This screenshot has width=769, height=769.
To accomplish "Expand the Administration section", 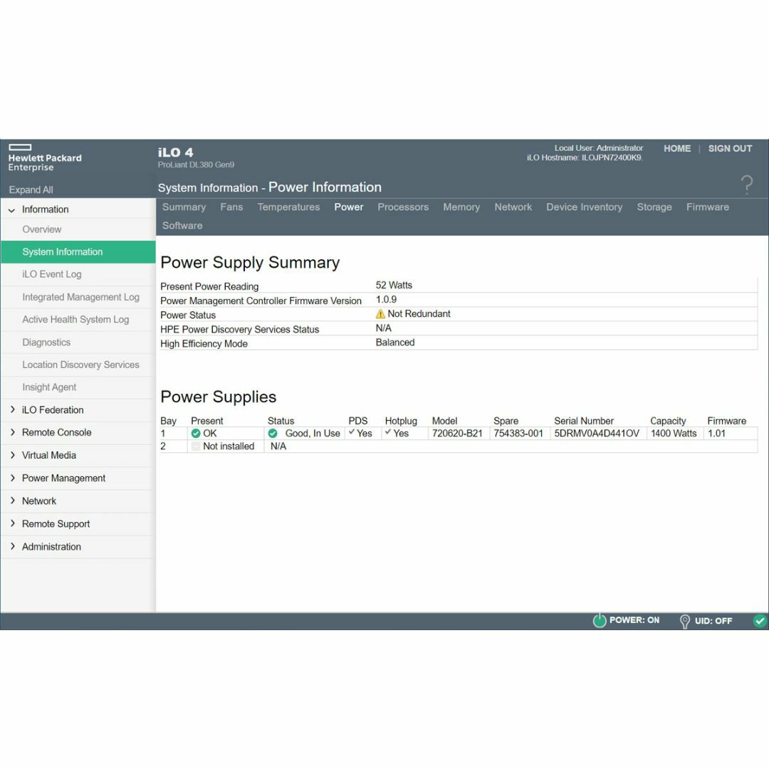I will click(x=12, y=546).
